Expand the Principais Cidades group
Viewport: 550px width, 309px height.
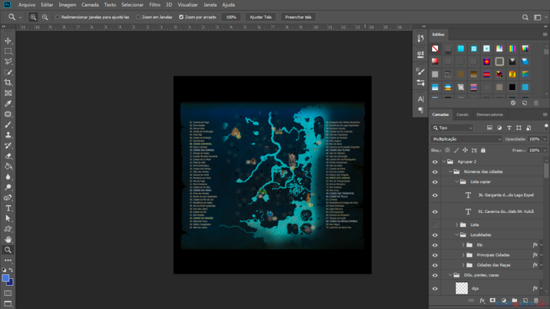(463, 255)
